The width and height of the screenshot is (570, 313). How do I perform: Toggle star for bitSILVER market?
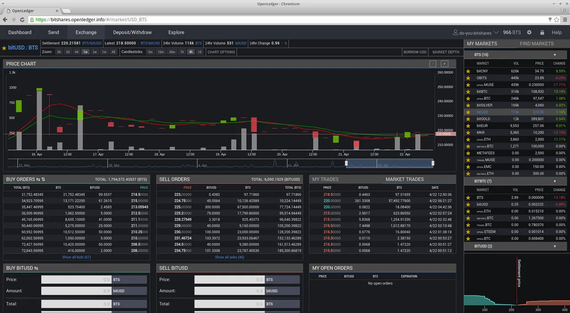pyautogui.click(x=468, y=106)
